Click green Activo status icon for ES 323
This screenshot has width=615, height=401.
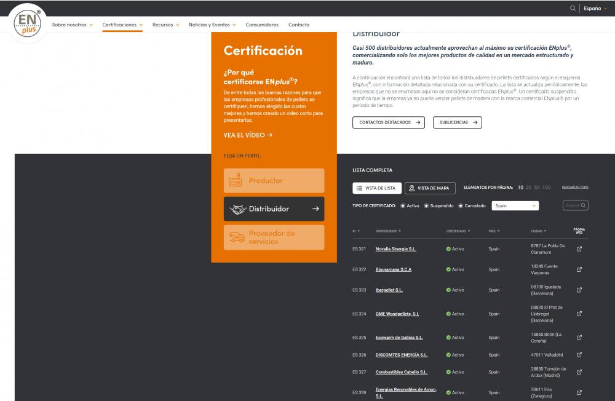[x=448, y=290]
